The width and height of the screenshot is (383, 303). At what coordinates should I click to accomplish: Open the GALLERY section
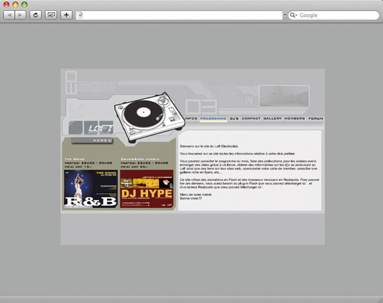tap(273, 119)
